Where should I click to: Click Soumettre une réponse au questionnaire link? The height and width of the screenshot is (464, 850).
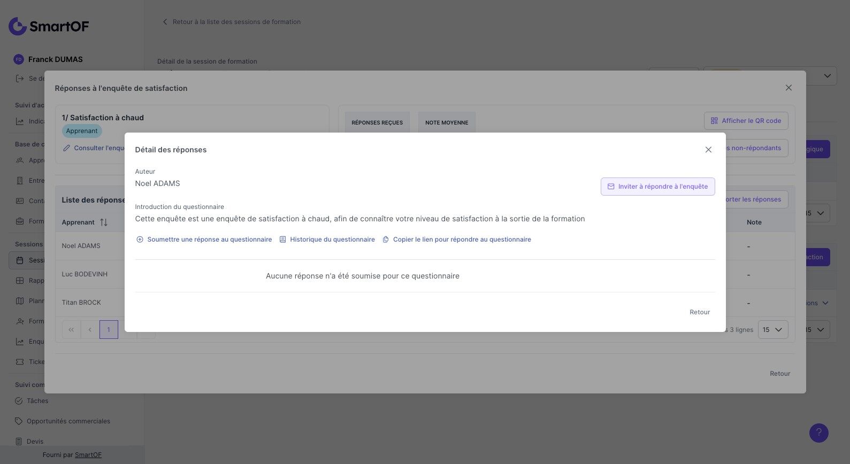pyautogui.click(x=204, y=239)
